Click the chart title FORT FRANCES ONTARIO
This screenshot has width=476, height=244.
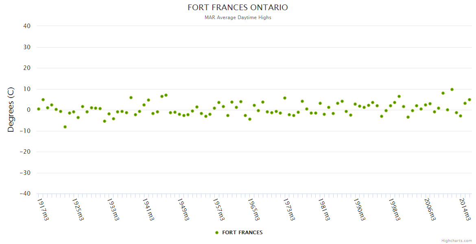point(238,8)
